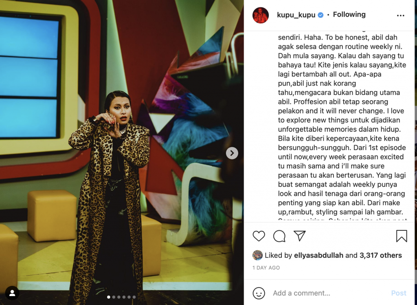Open ellyasabdullah profile from likes
The width and height of the screenshot is (417, 305).
click(318, 255)
